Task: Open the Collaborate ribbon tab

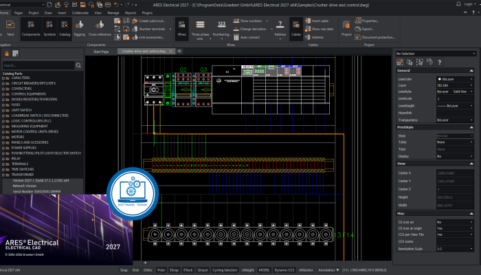Action: (x=80, y=13)
